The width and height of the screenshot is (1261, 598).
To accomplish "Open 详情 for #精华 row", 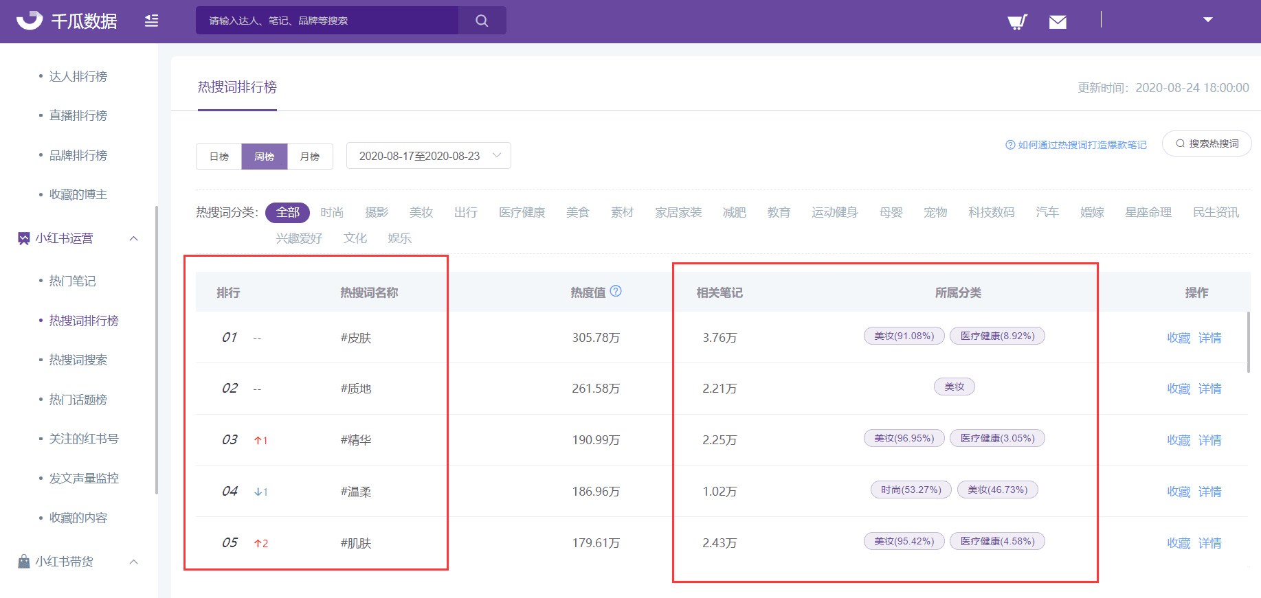I will [1210, 440].
